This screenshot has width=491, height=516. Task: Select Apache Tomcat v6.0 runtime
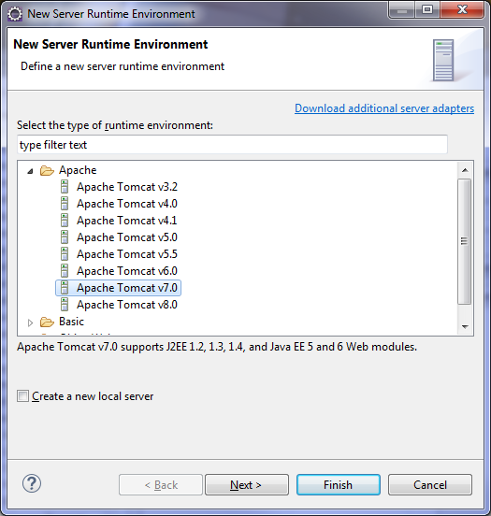point(127,271)
